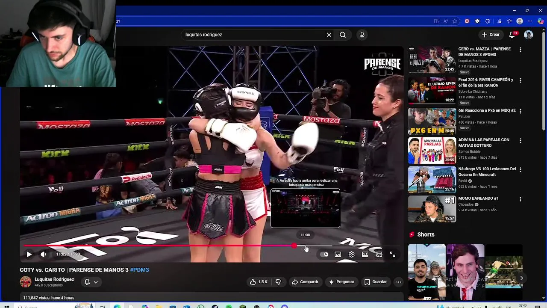Add page to favorites star icon

455,21
